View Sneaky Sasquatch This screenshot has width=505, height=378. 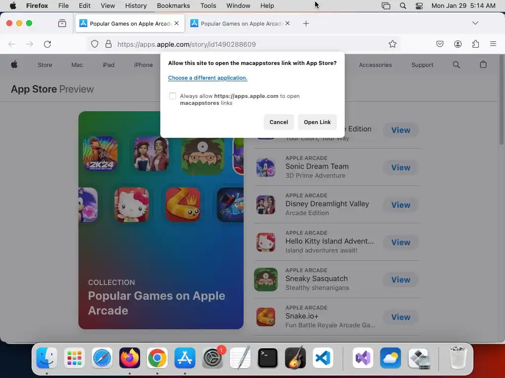coord(400,280)
